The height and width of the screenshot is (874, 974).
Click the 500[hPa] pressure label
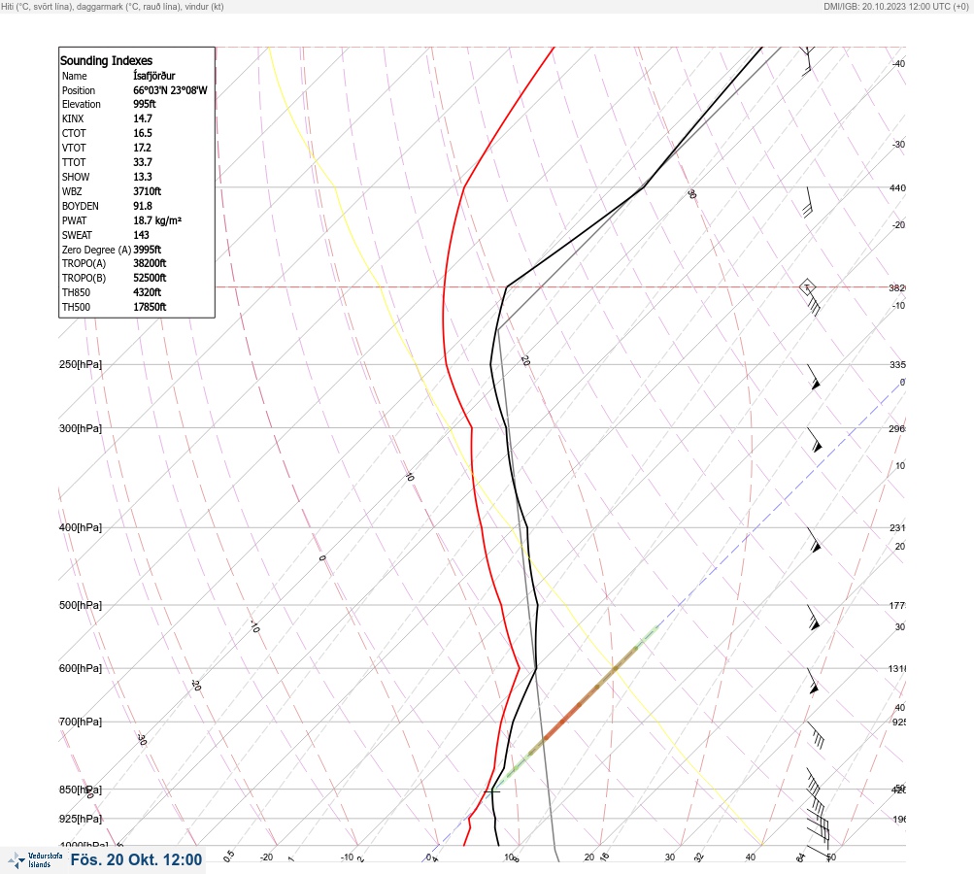coord(81,606)
